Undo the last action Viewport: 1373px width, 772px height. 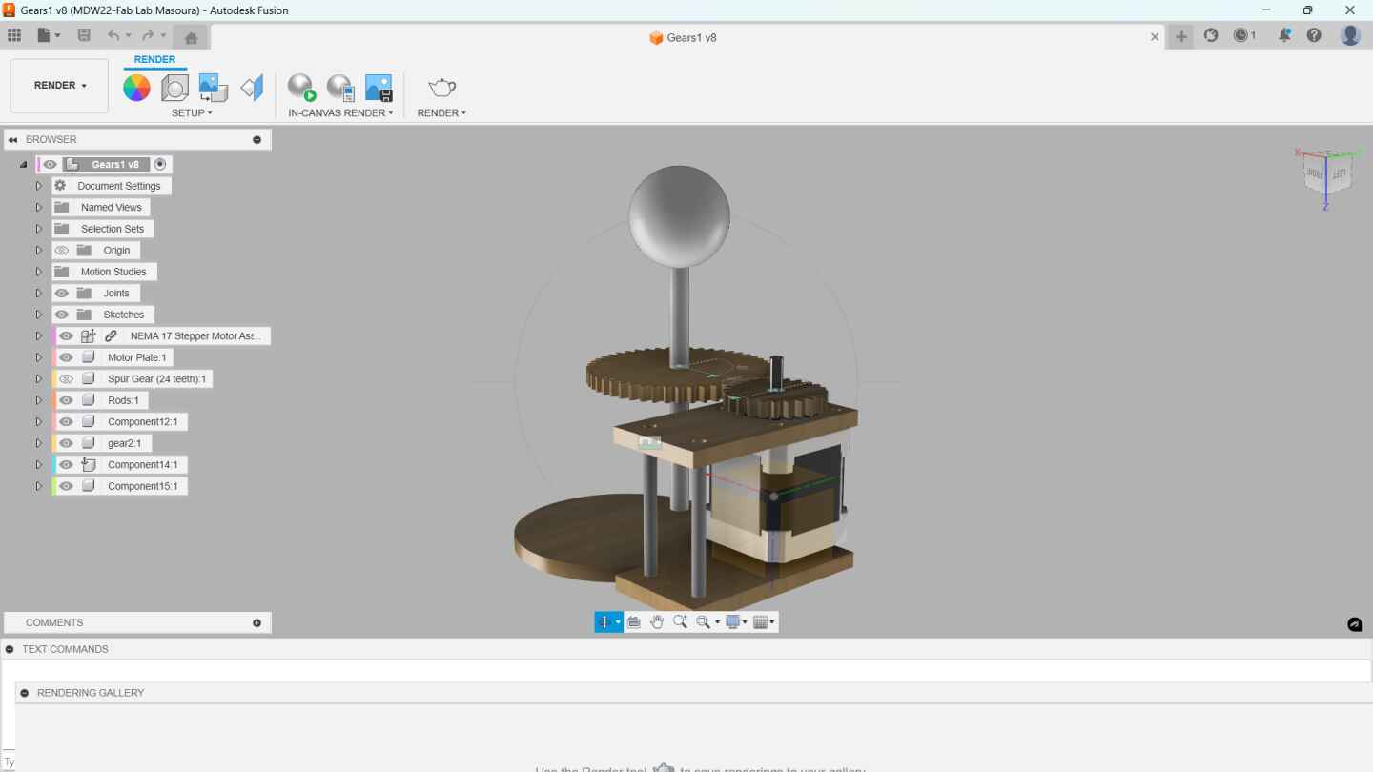pos(114,35)
